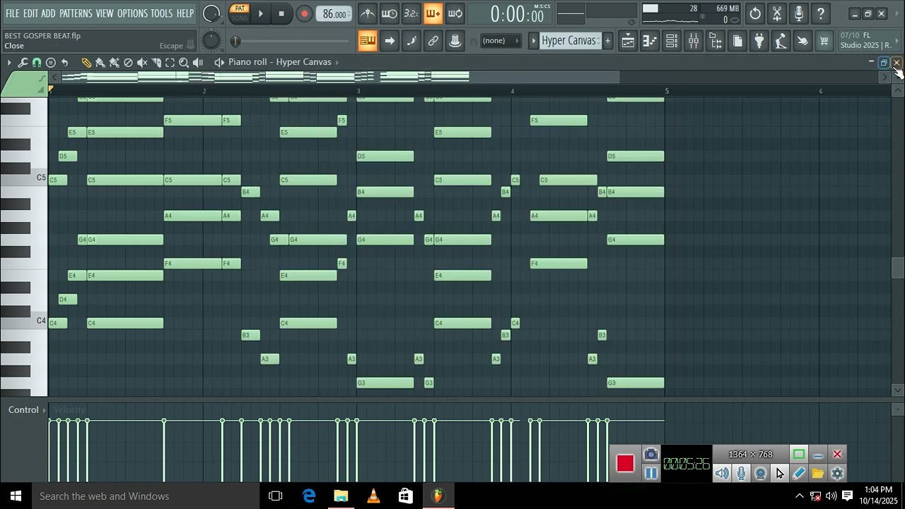
Task: Choose the Delete tool
Action: click(128, 62)
